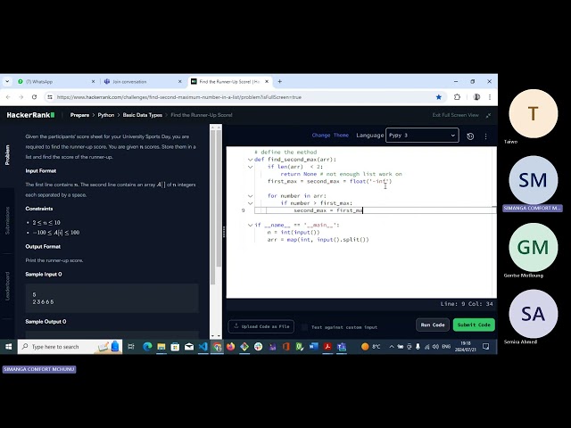Click the code line 'second_max = first_ma'
571x428 pixels.
tap(328, 210)
